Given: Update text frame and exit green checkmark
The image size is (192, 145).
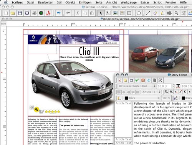Looking at the screenshot, I should click(x=137, y=80).
